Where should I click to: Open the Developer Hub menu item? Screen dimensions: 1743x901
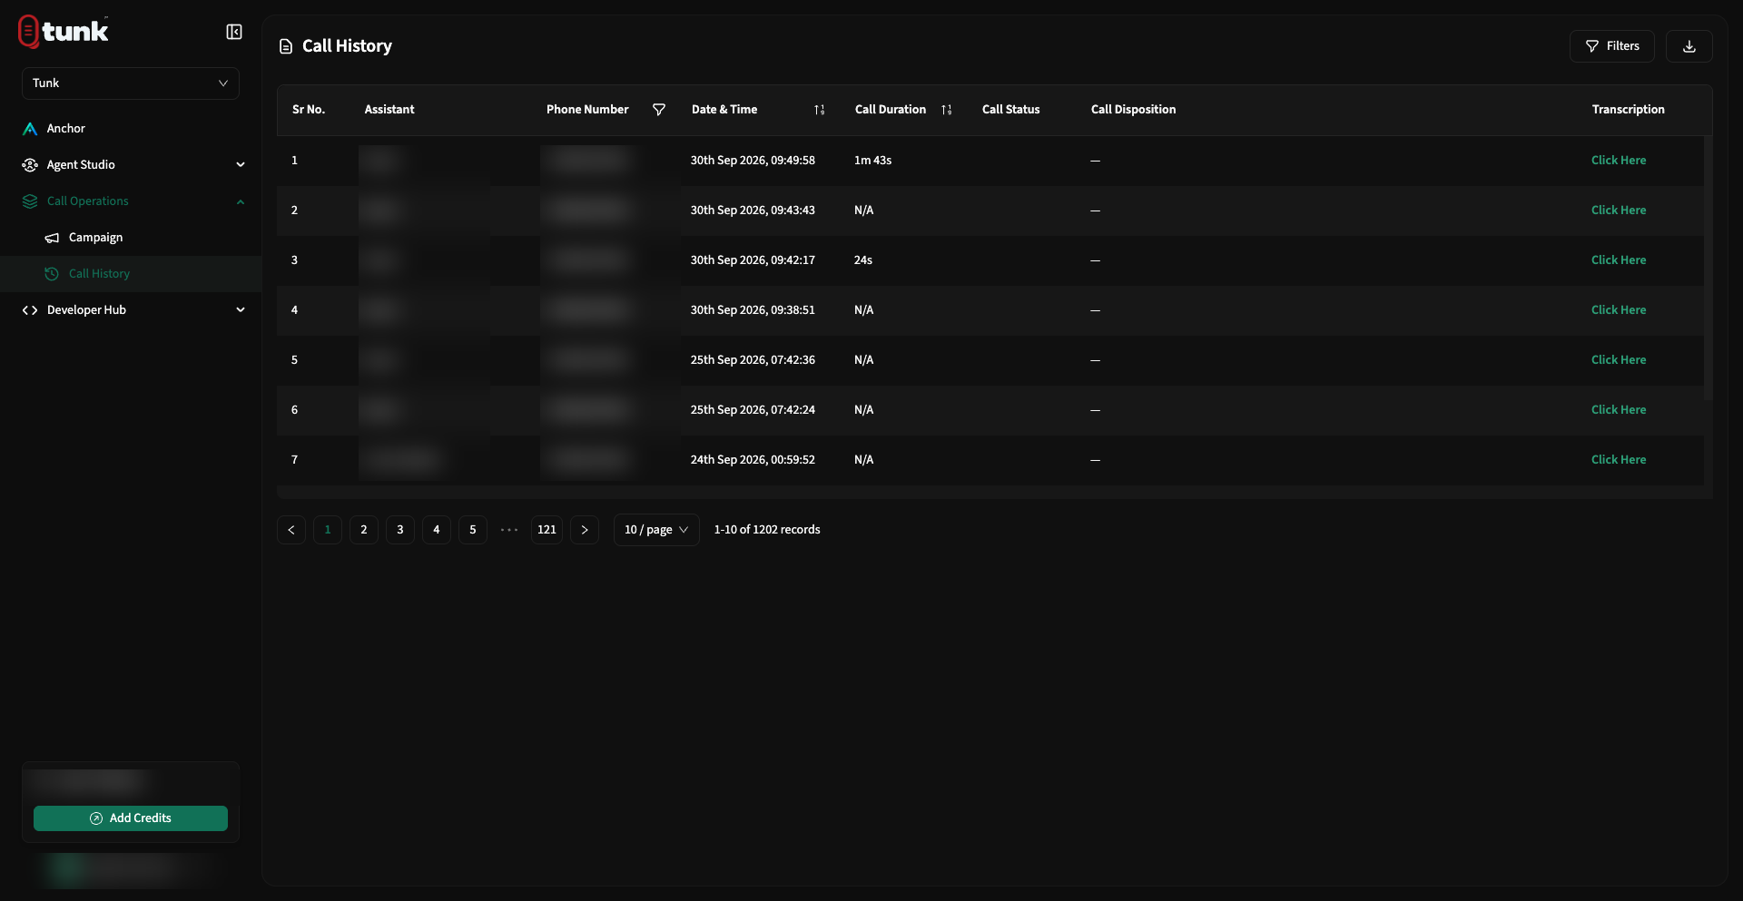pyautogui.click(x=86, y=310)
